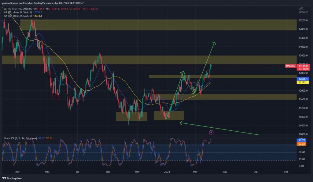Click the orange 92.61 Stoch RSI axis label
Image resolution: width=313 pixels, height=182 pixels.
click(302, 144)
